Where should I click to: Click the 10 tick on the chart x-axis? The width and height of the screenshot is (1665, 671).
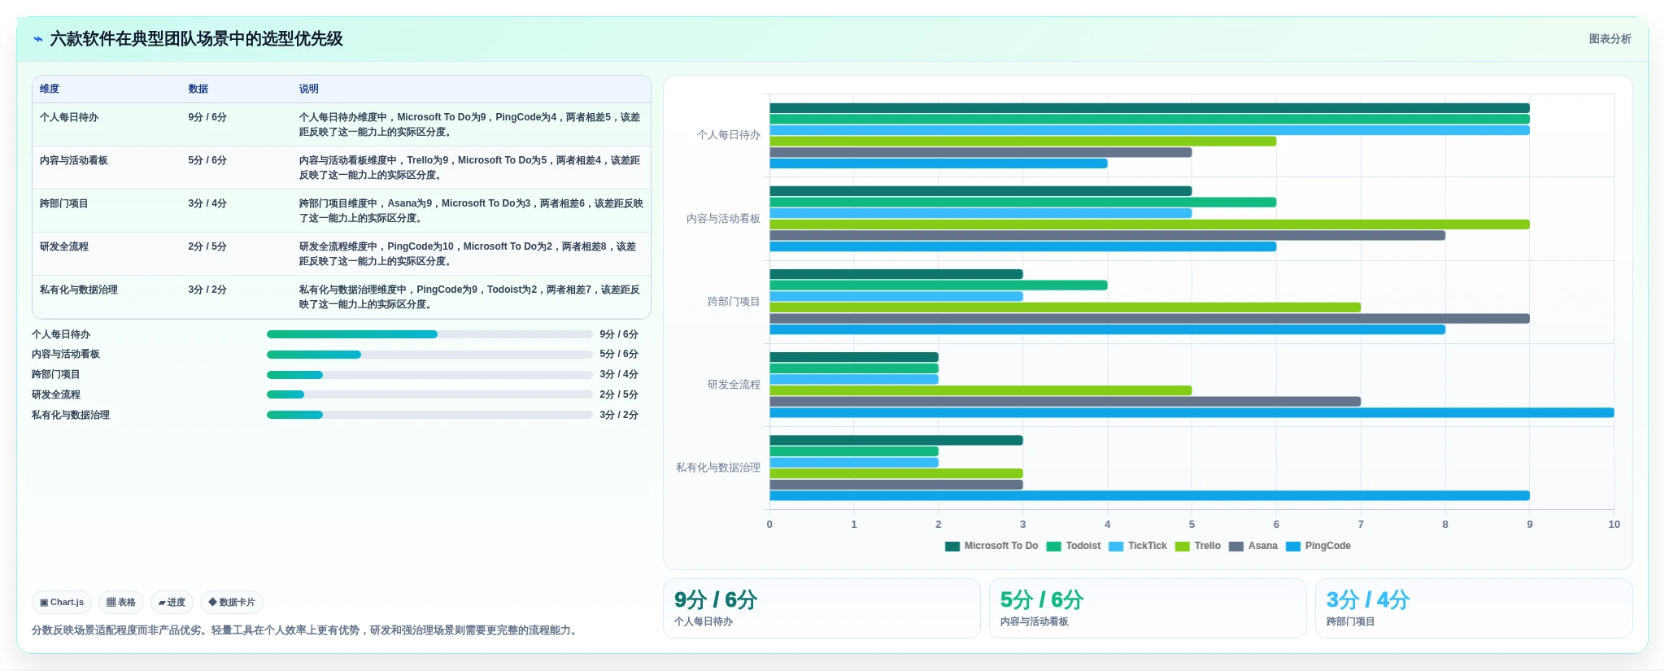click(1614, 525)
